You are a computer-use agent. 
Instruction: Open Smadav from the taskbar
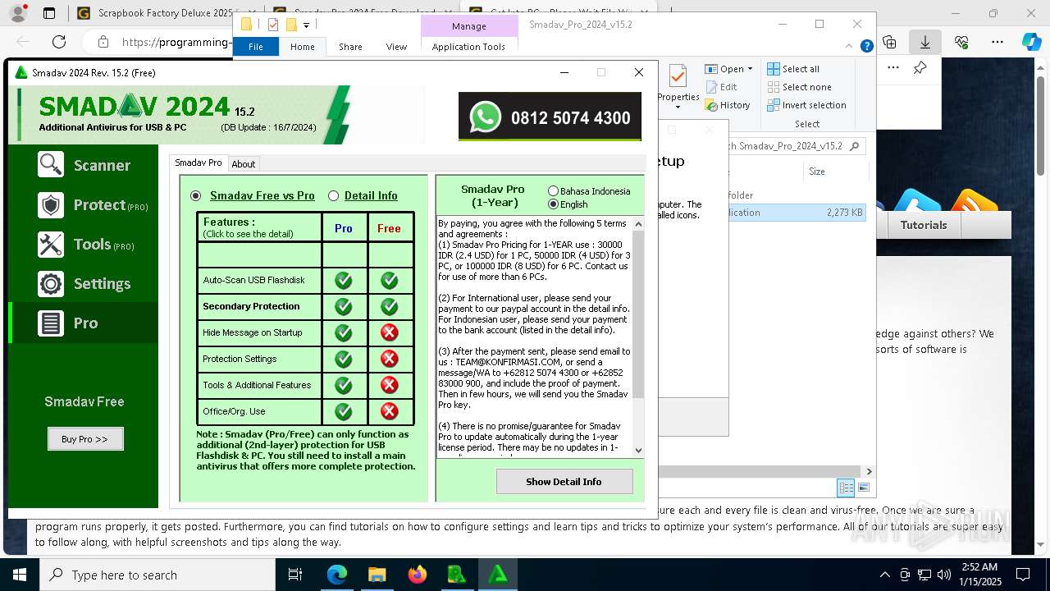(497, 575)
